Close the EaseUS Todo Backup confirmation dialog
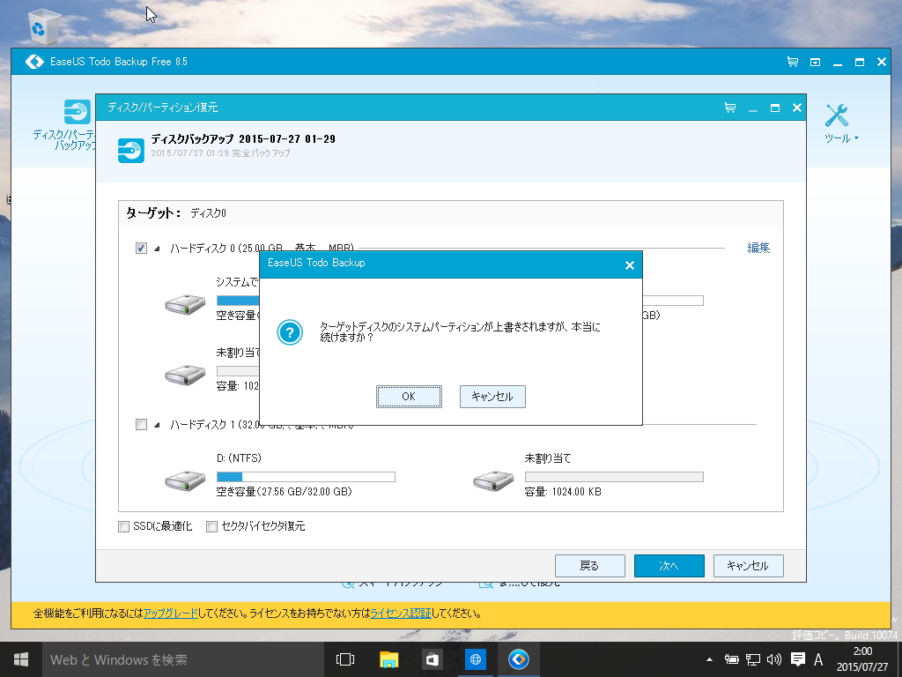Image resolution: width=902 pixels, height=677 pixels. click(x=629, y=264)
